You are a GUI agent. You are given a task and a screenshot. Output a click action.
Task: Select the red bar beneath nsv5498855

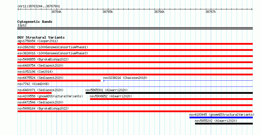click(x=135, y=62)
